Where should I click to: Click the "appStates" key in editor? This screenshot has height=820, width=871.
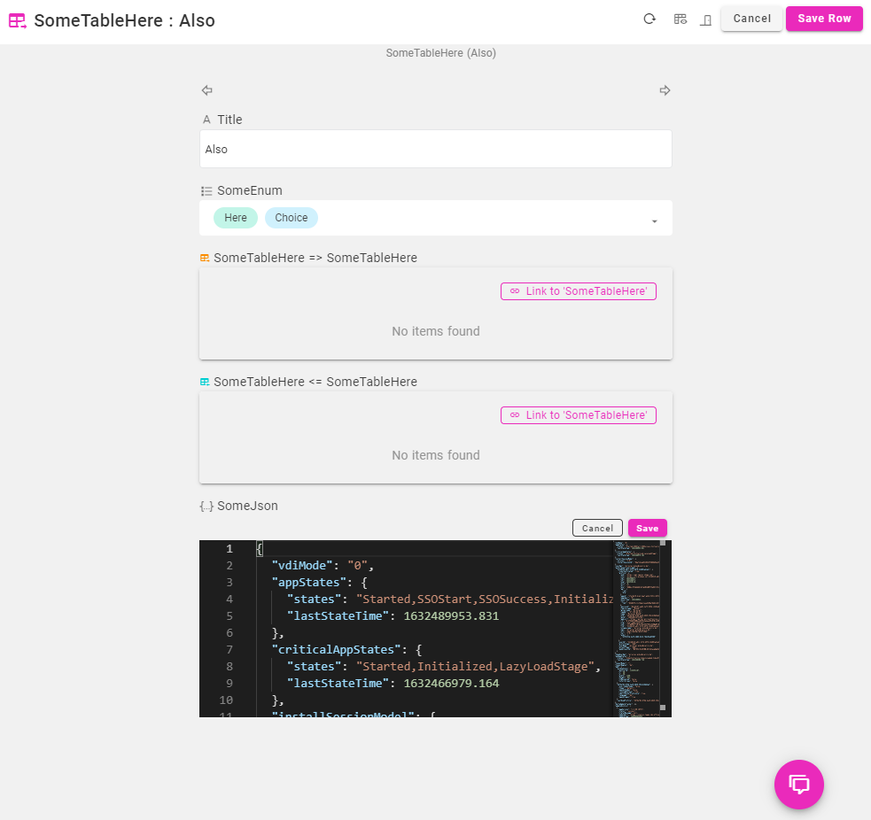(309, 583)
